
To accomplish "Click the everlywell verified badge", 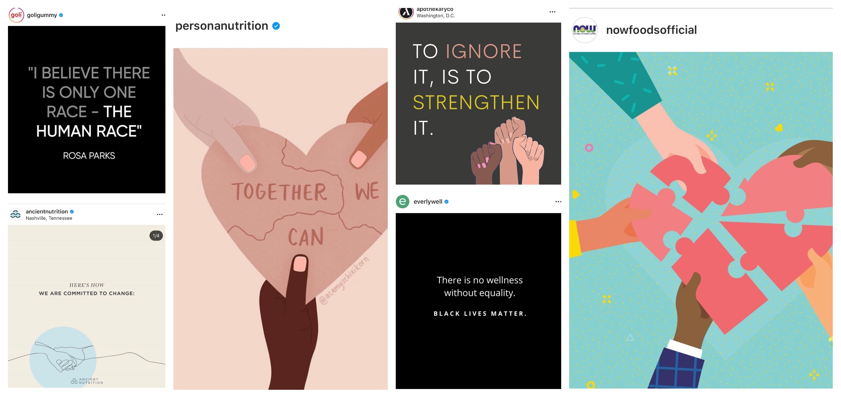I will 447,202.
